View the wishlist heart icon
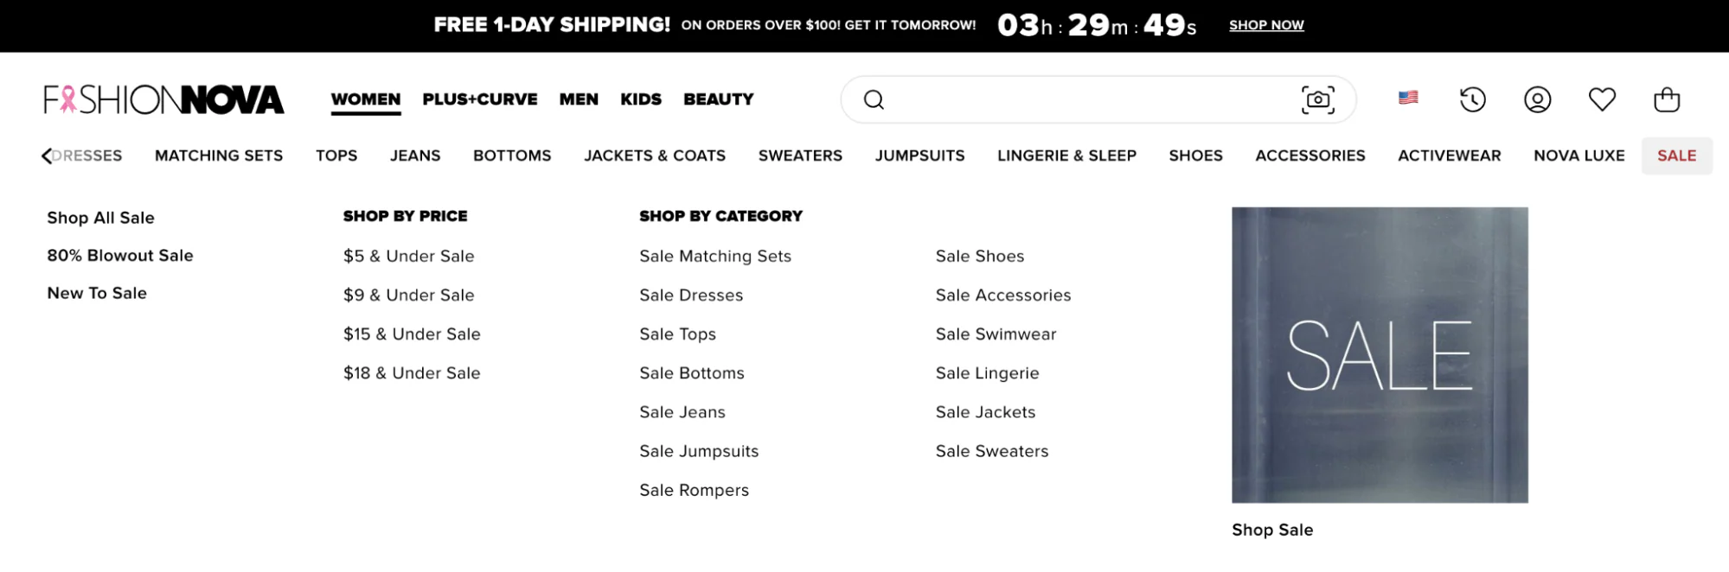 click(x=1603, y=100)
